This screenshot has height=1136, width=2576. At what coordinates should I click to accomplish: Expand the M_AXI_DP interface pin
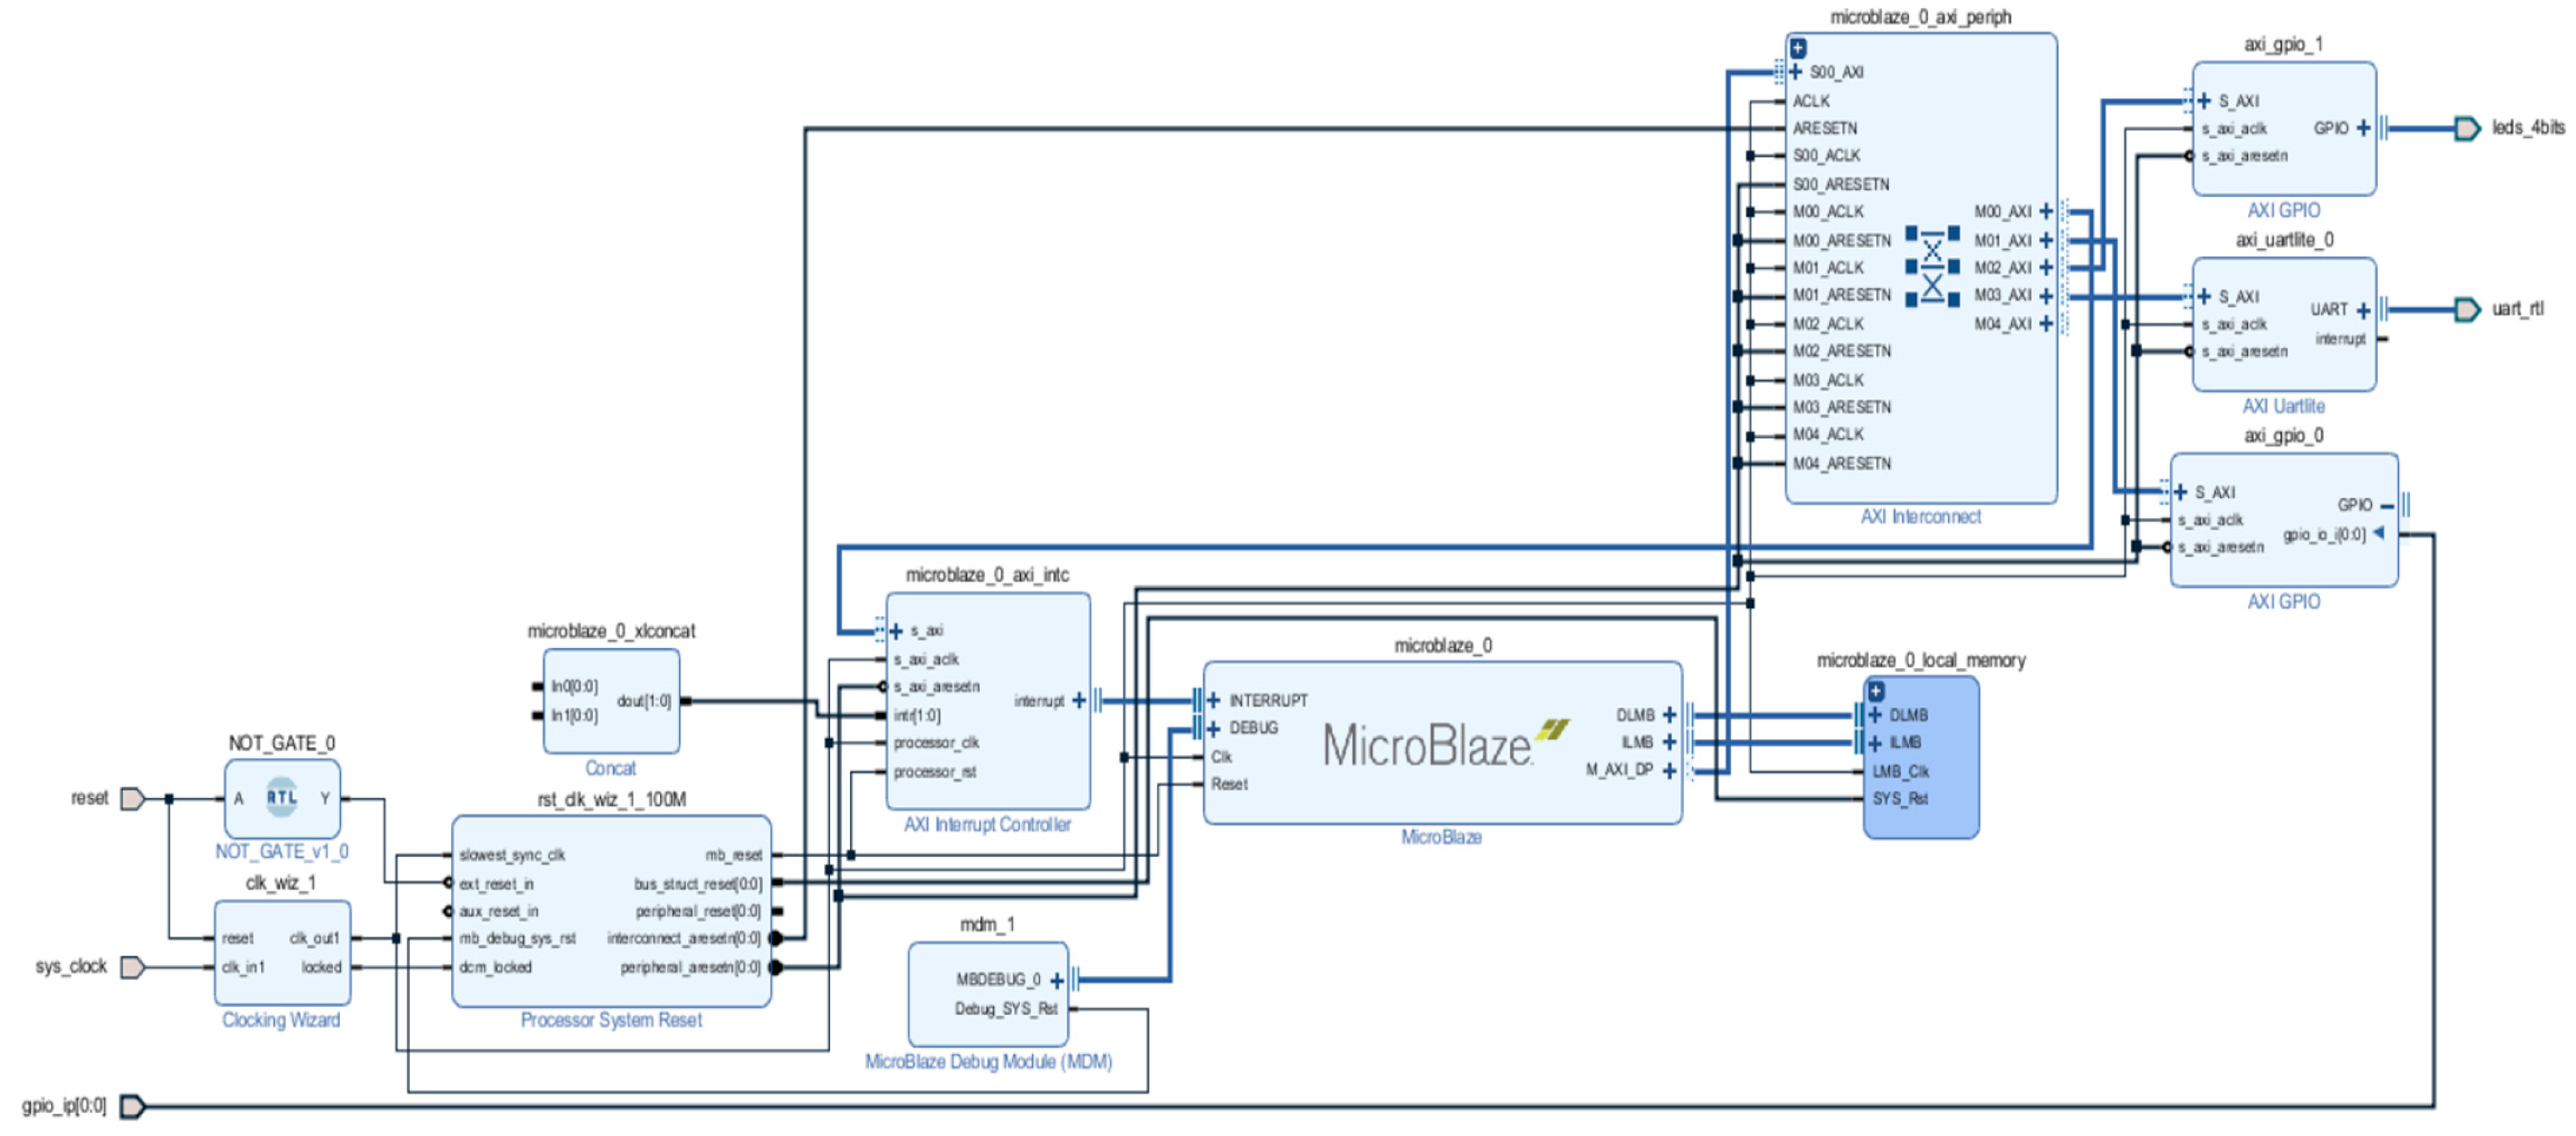pos(1669,770)
